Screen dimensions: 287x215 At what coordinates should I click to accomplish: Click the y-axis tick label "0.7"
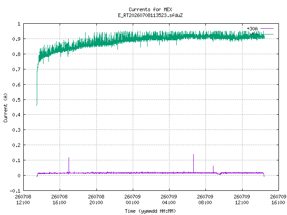(x=16, y=69)
